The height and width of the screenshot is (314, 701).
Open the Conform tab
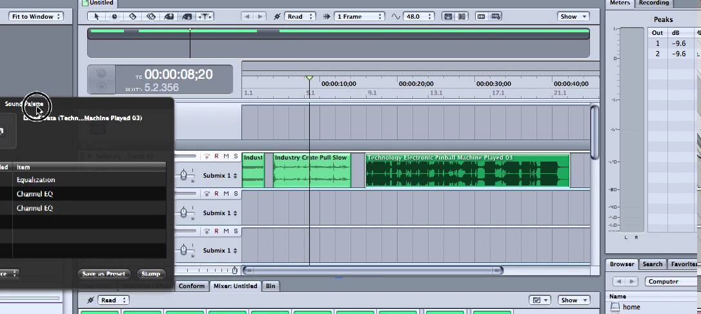tap(192, 286)
